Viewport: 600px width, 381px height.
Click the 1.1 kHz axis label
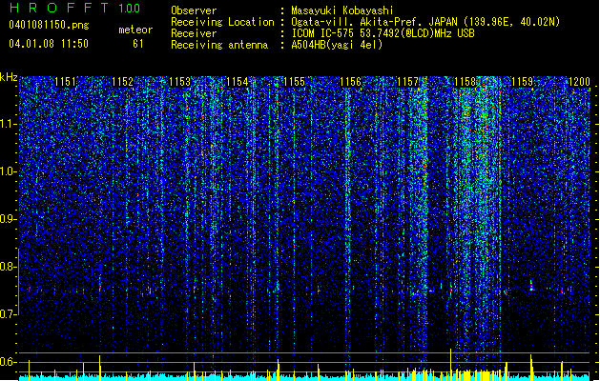tap(9, 124)
